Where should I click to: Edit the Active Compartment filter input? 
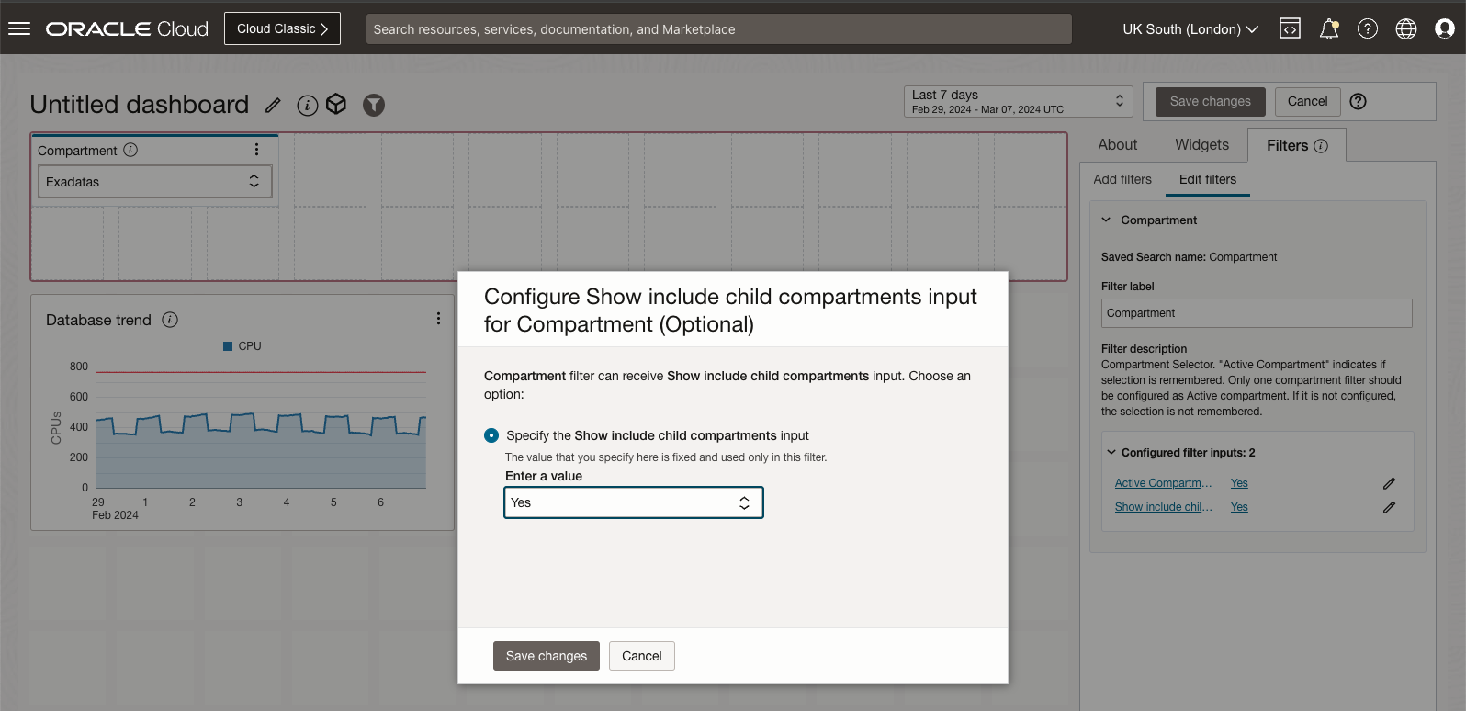tap(1389, 483)
